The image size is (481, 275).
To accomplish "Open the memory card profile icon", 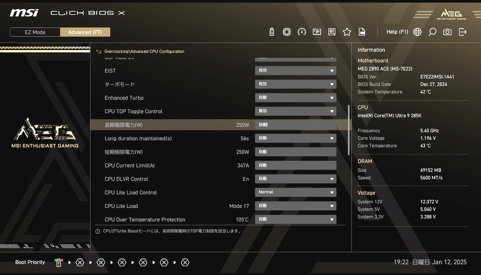I will (x=317, y=32).
